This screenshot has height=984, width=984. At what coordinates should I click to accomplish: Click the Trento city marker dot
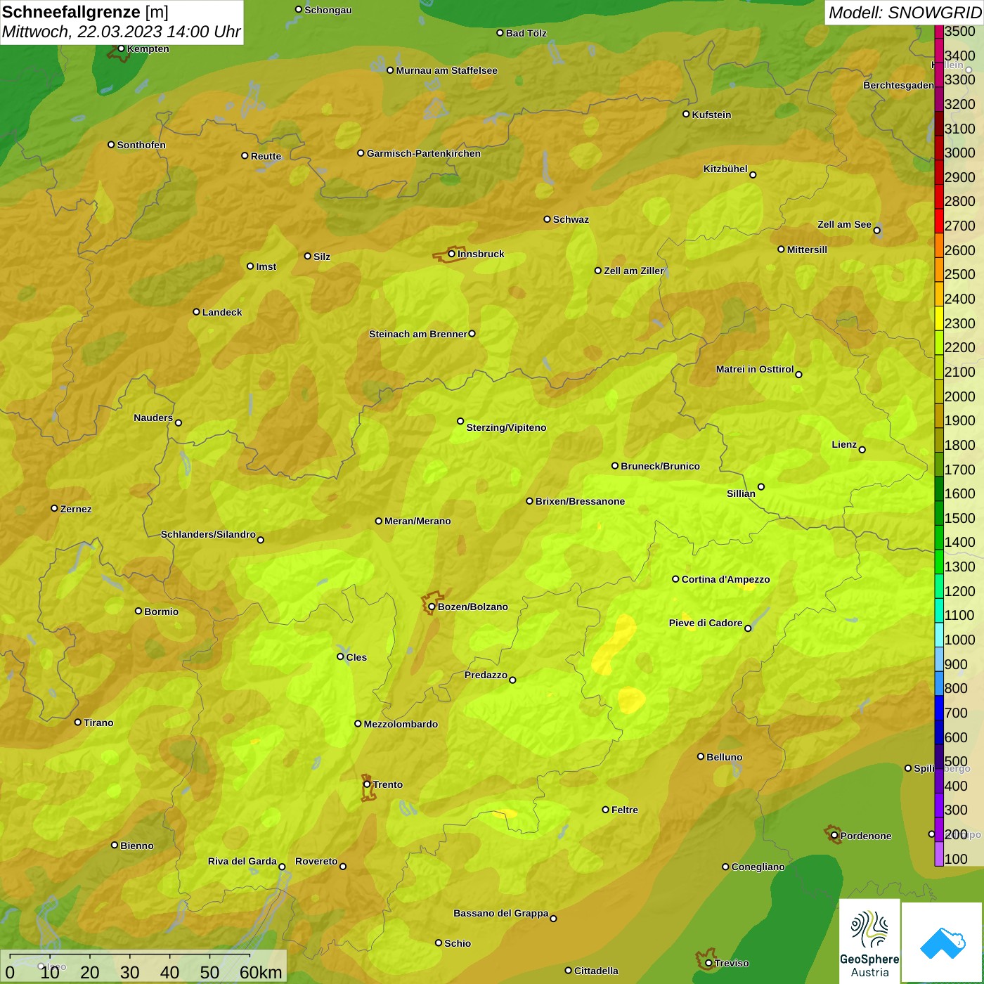[x=367, y=784]
